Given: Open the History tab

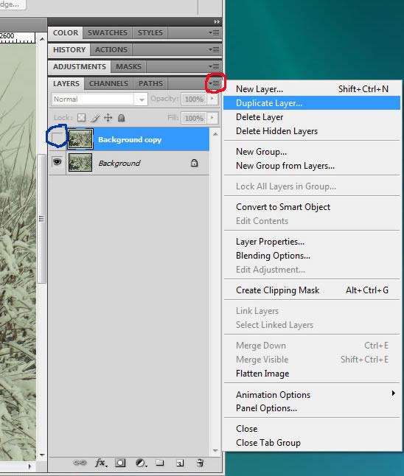Looking at the screenshot, I should pyautogui.click(x=69, y=49).
